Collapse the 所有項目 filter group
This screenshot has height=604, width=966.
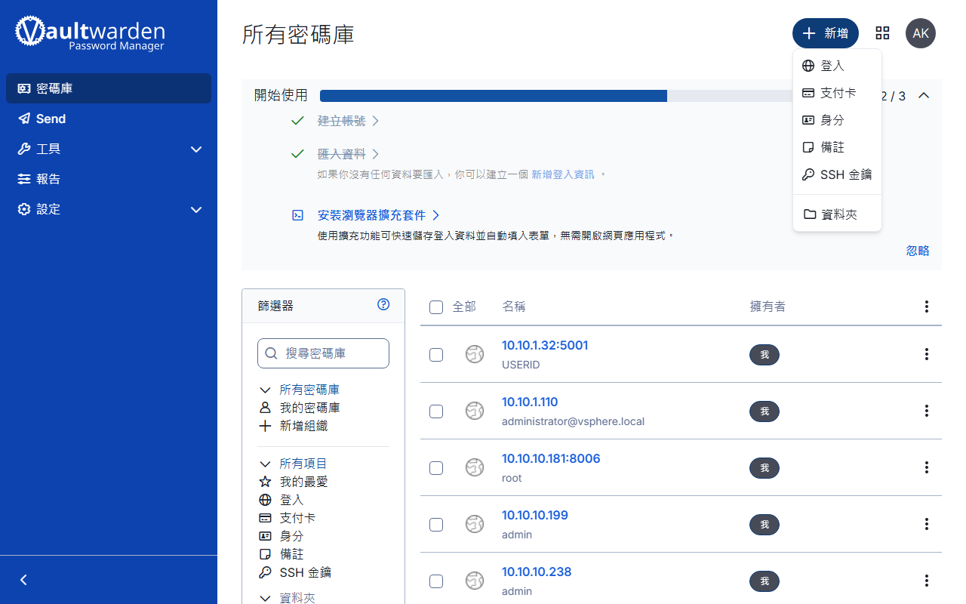click(x=265, y=464)
